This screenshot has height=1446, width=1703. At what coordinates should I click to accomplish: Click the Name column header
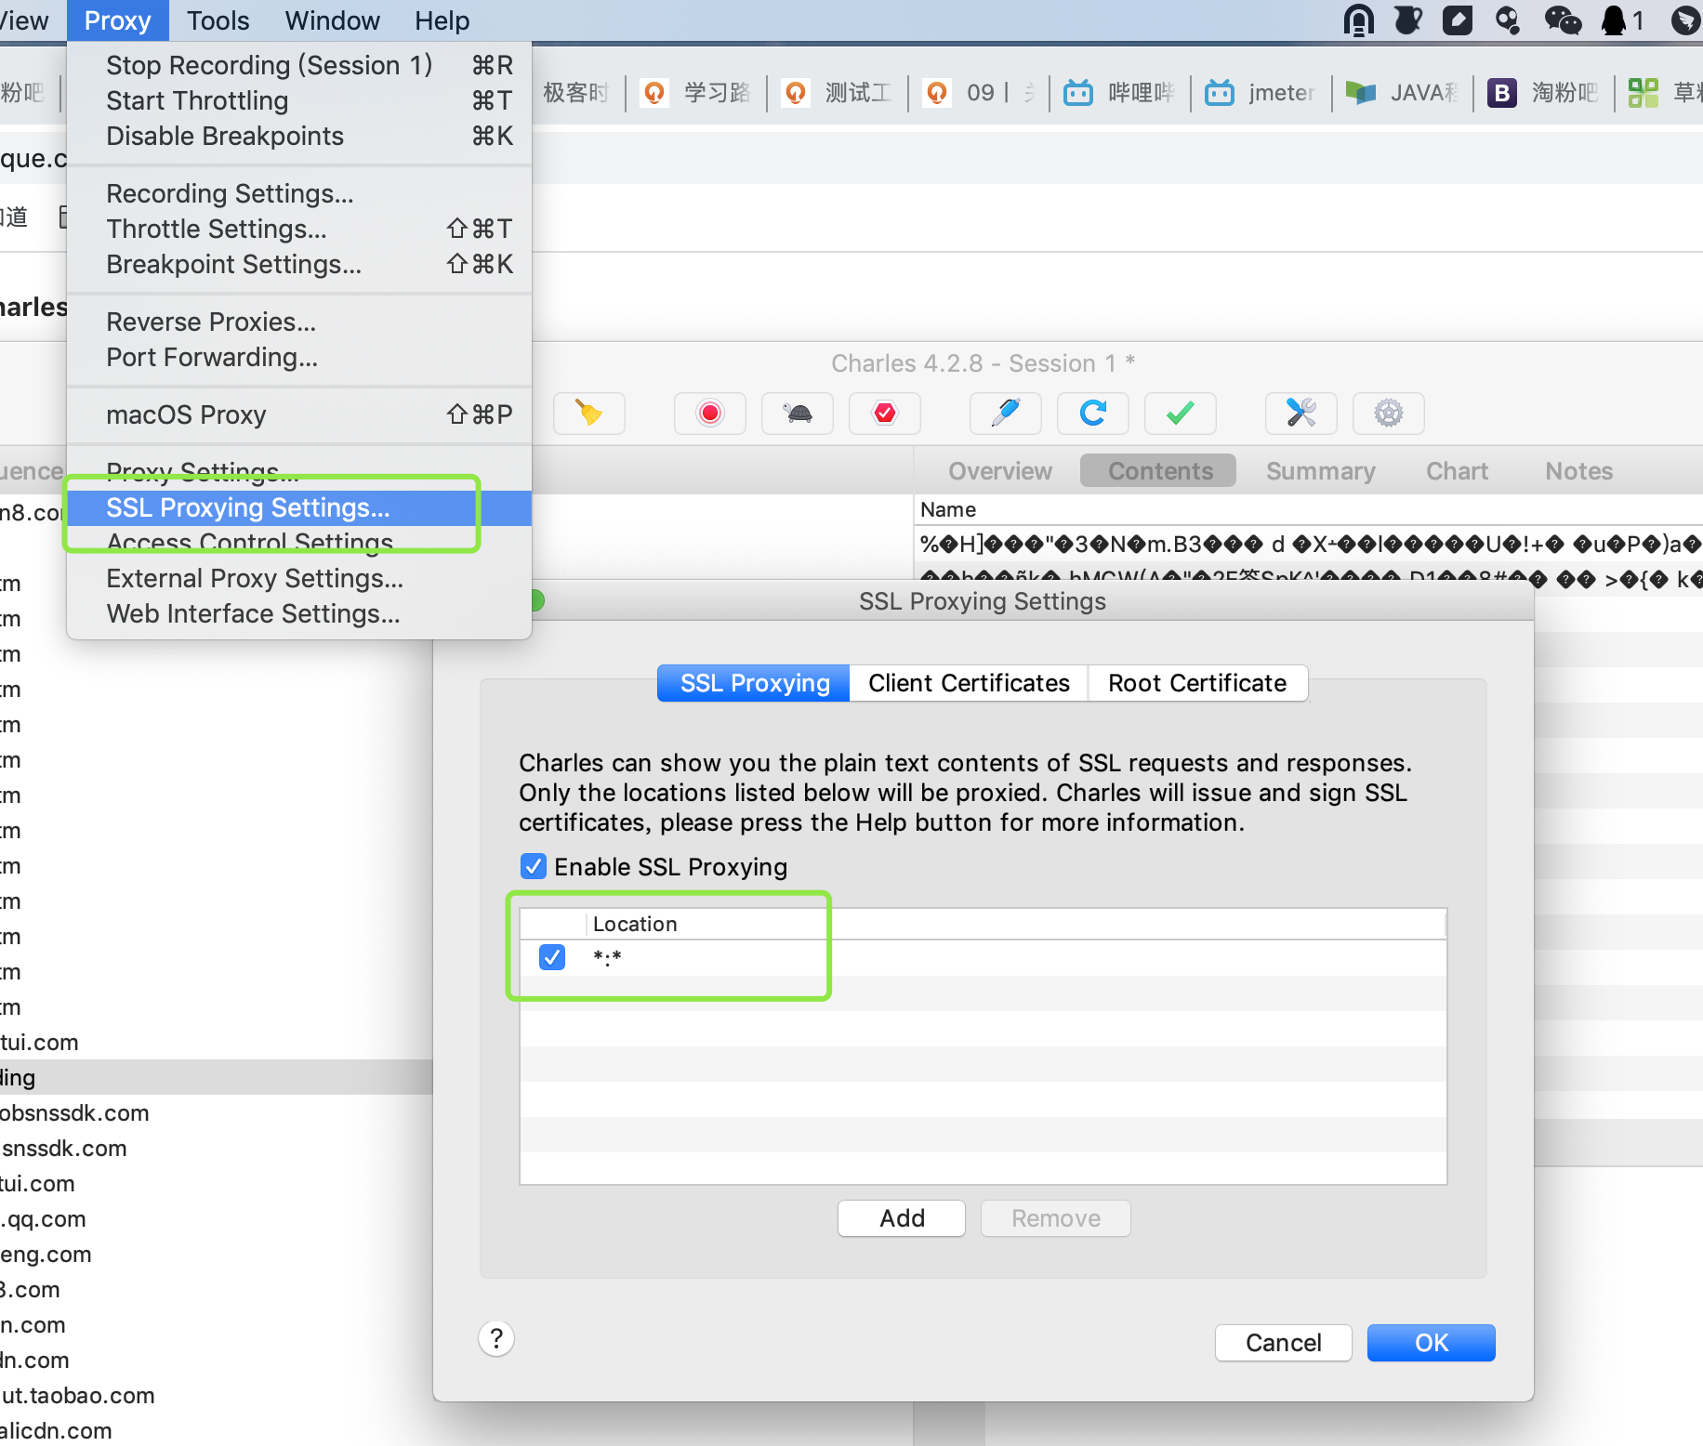[x=948, y=509]
